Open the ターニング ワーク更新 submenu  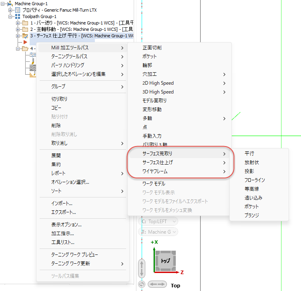click(83, 264)
